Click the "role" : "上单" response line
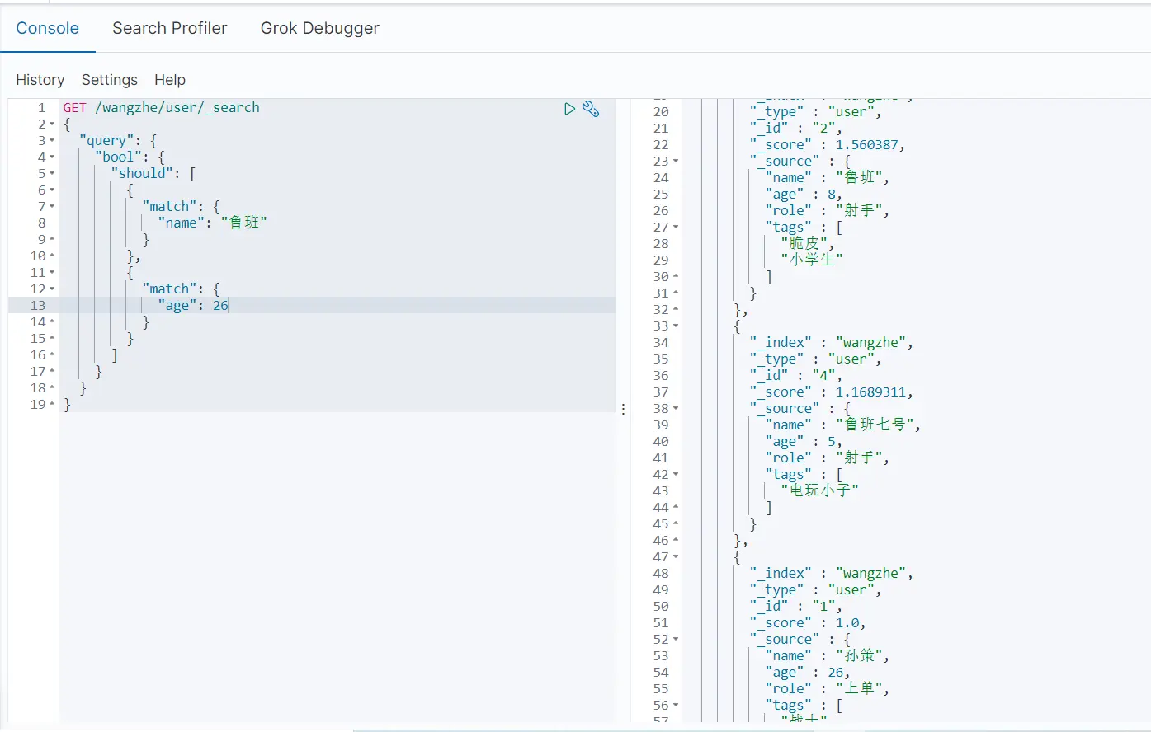This screenshot has width=1151, height=732. [828, 689]
